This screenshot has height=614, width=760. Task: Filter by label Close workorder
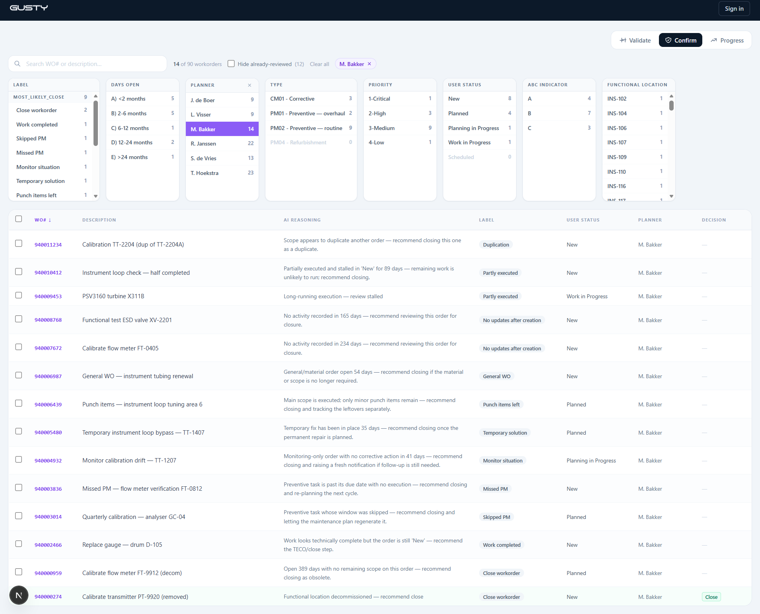pyautogui.click(x=50, y=110)
